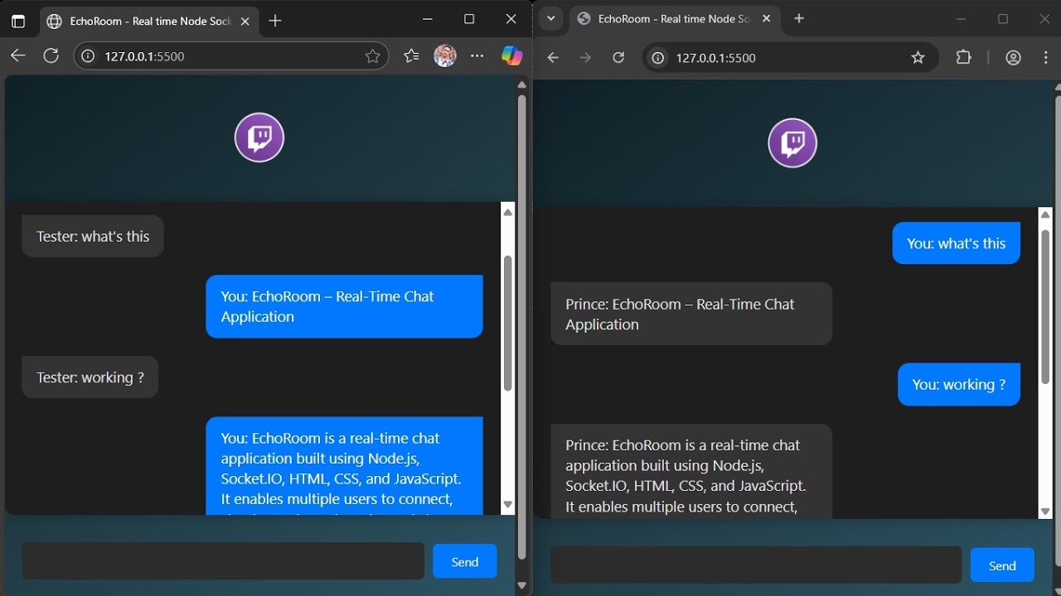Click the Twitch logo in left chat page

tap(259, 137)
